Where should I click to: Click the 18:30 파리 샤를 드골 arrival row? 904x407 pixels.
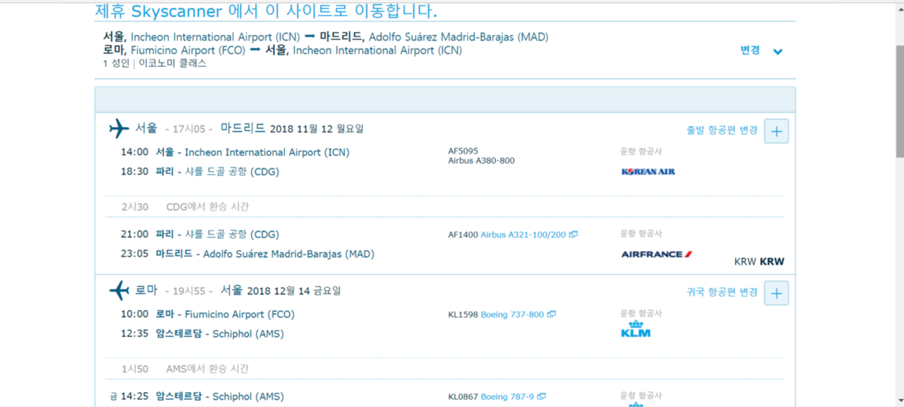click(x=200, y=172)
